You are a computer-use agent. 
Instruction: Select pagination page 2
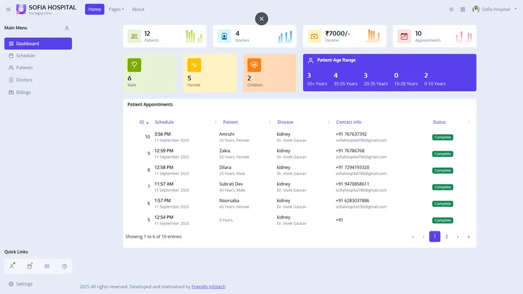pyautogui.click(x=446, y=236)
